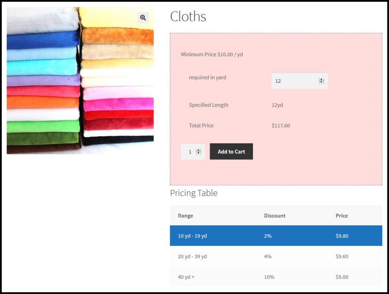Viewport: 389px width, 294px height.
Task: Decrease cart quantity using the down arrow
Action: tap(198, 153)
